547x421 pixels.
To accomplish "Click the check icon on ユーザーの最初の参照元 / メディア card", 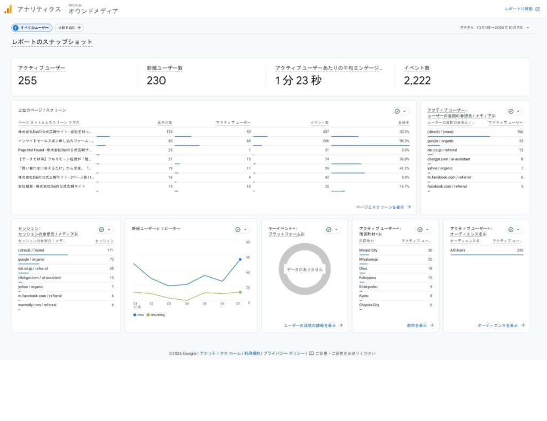I will (x=511, y=111).
